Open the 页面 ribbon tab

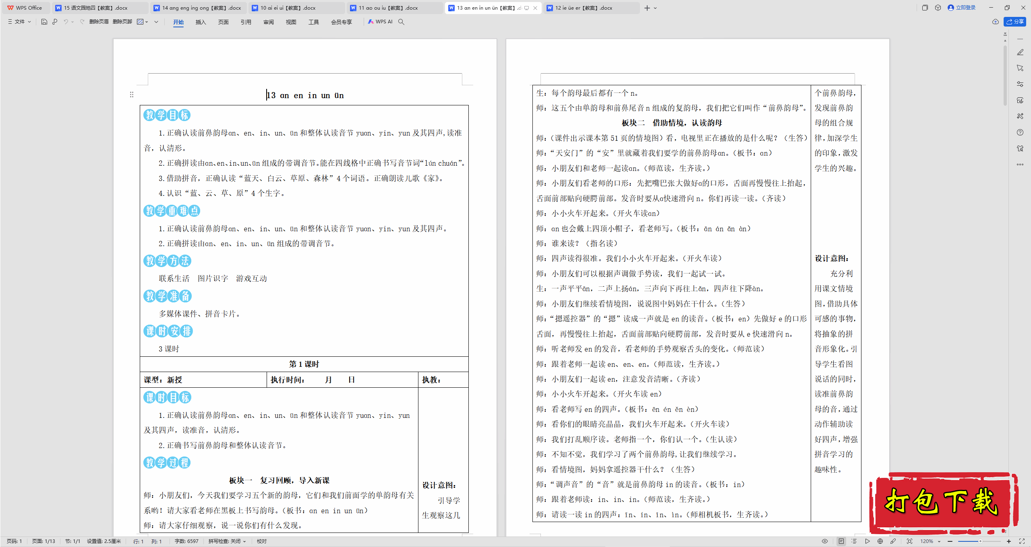224,22
